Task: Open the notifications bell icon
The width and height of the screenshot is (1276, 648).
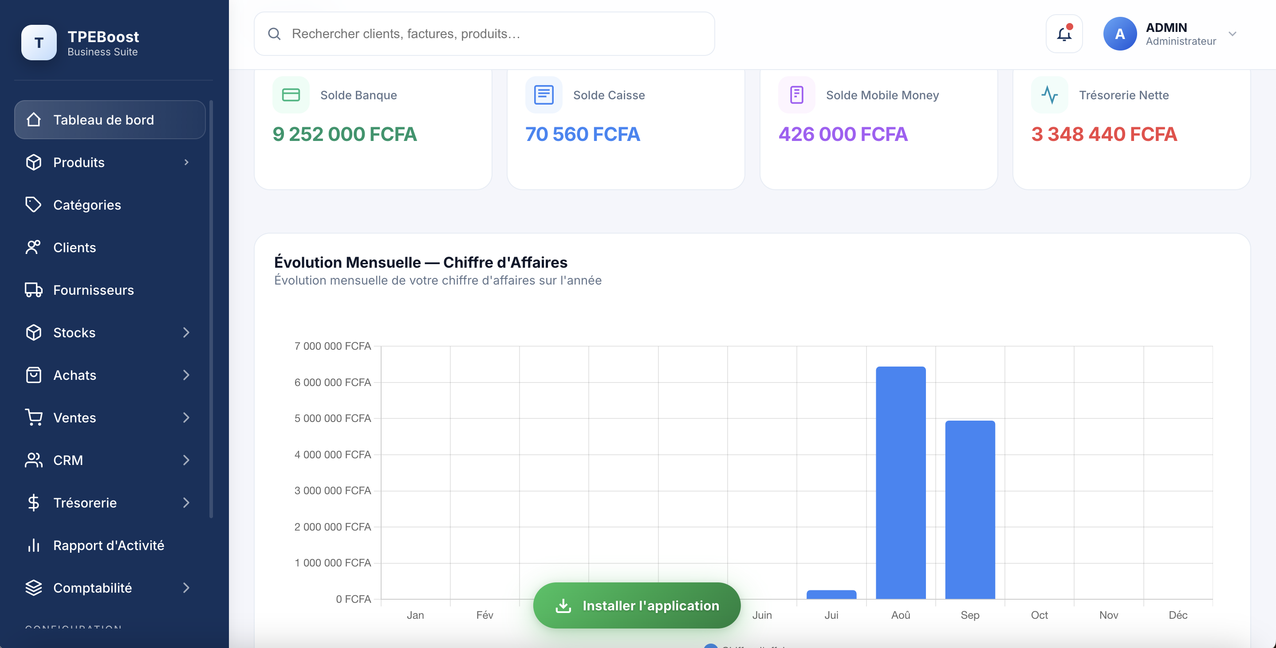Action: (x=1064, y=34)
